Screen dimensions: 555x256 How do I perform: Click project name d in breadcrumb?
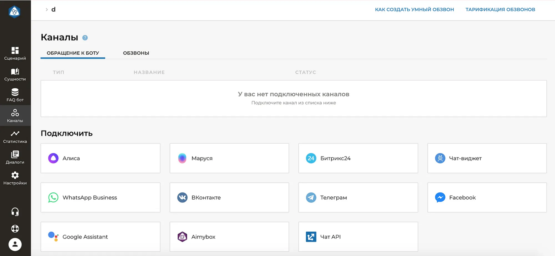54,10
